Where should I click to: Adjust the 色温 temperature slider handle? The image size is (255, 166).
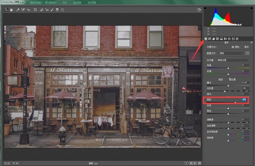click(228, 68)
